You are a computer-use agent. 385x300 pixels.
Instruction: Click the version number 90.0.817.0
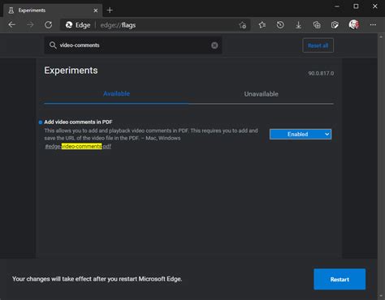point(321,73)
